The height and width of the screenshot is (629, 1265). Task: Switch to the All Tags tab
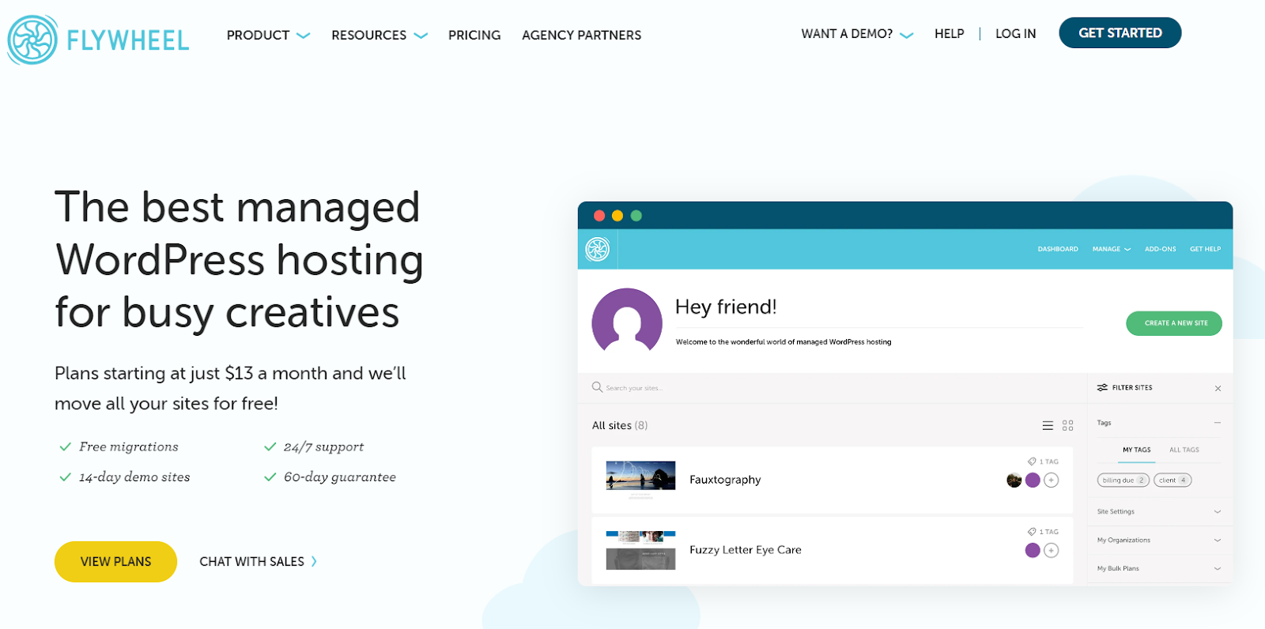(1184, 450)
